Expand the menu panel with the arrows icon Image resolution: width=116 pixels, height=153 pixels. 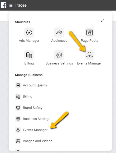point(103,20)
